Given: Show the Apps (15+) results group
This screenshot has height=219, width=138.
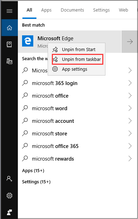Looking at the screenshot, I should pyautogui.click(x=33, y=171).
